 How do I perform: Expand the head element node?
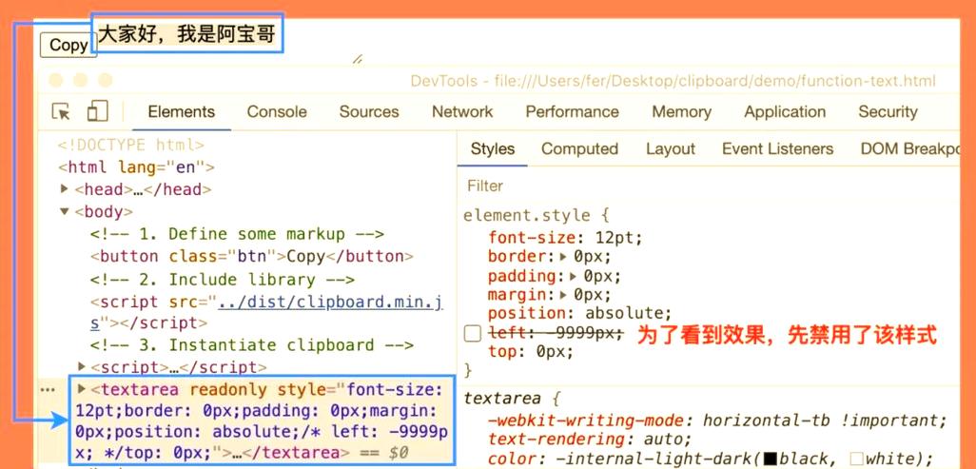(64, 188)
